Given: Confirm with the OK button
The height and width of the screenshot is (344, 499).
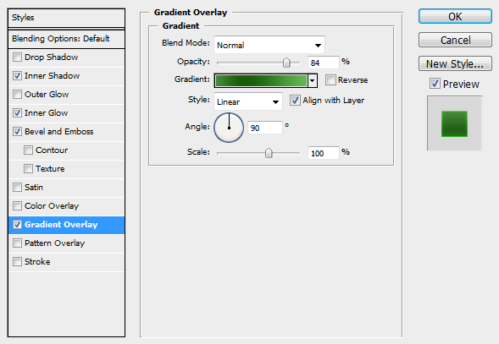Looking at the screenshot, I should point(455,16).
